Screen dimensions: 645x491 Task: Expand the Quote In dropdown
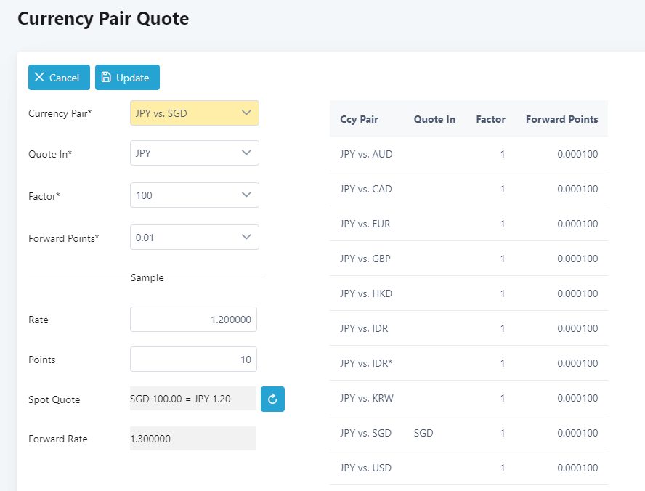tap(194, 153)
